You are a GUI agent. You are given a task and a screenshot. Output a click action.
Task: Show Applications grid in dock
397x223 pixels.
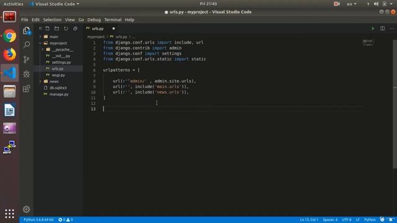[x=10, y=214]
